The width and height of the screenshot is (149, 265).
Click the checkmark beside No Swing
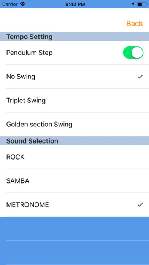pyautogui.click(x=140, y=77)
